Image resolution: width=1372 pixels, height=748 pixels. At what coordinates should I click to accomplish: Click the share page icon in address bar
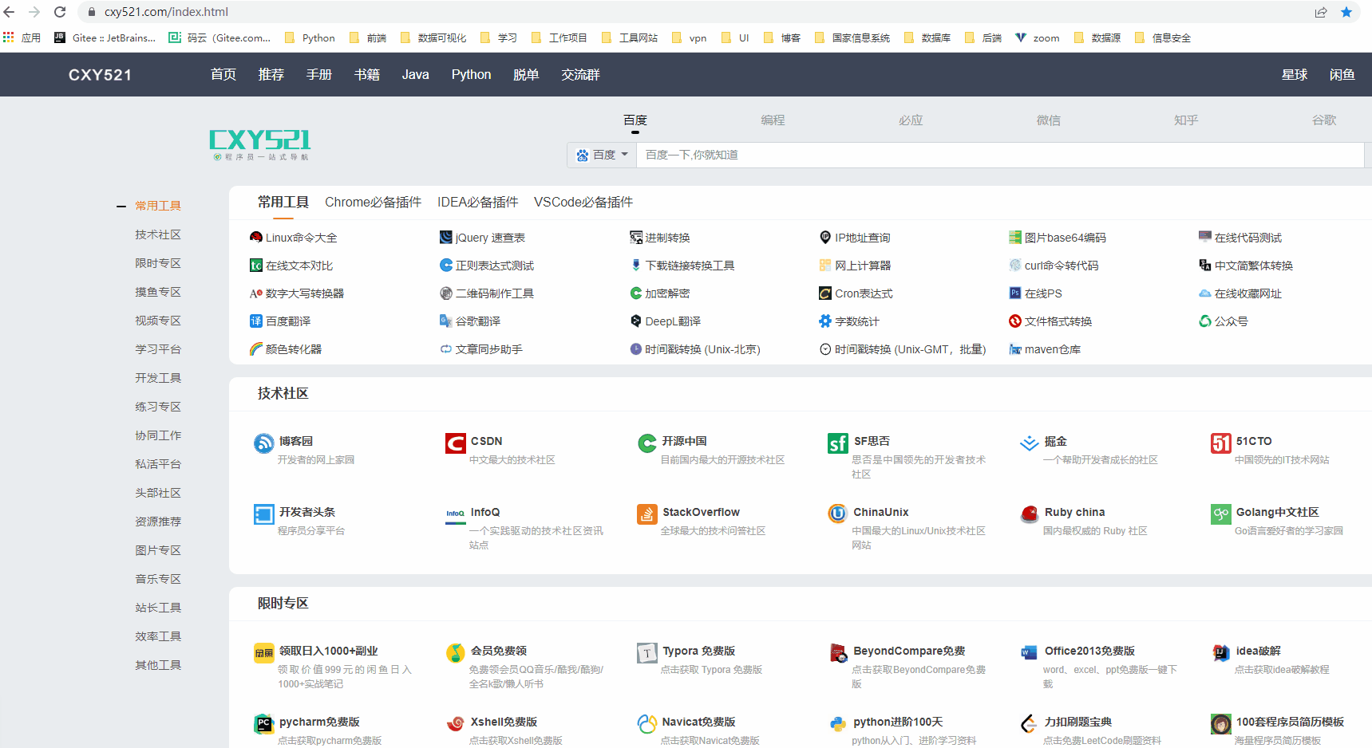[1321, 12]
